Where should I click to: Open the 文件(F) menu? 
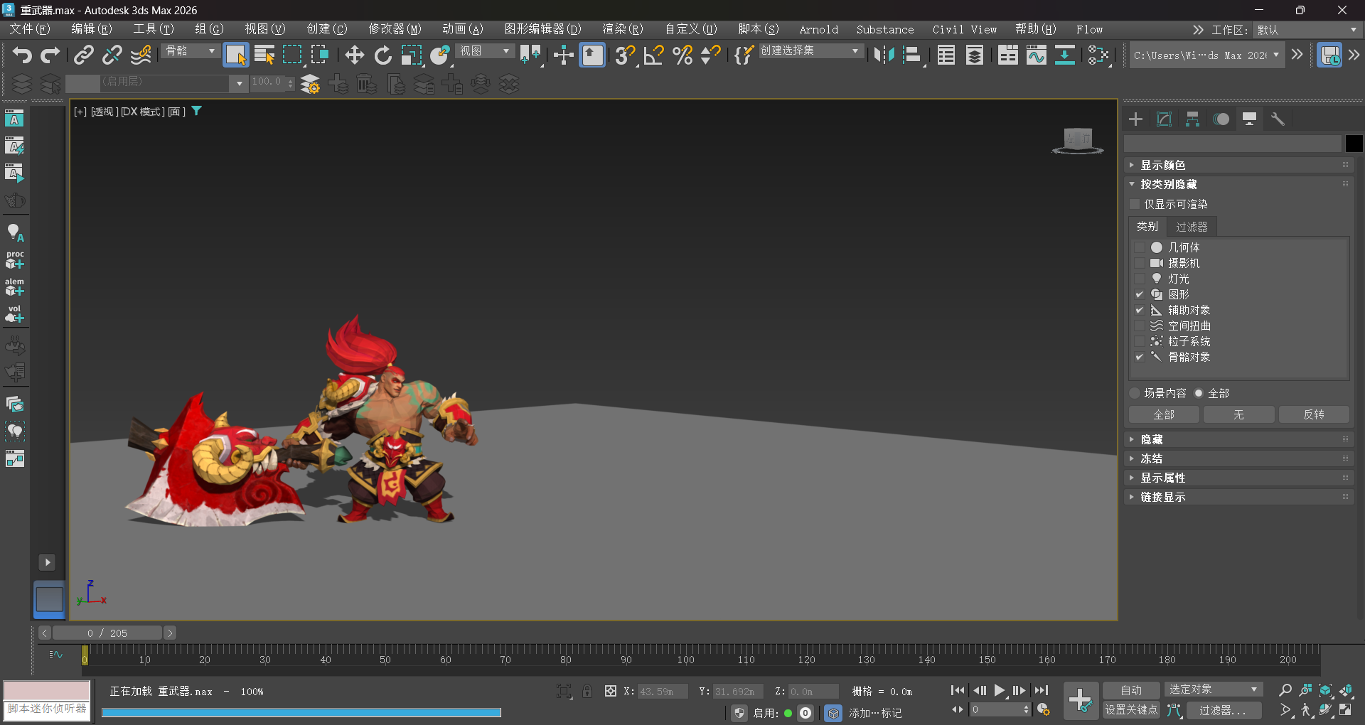click(30, 29)
